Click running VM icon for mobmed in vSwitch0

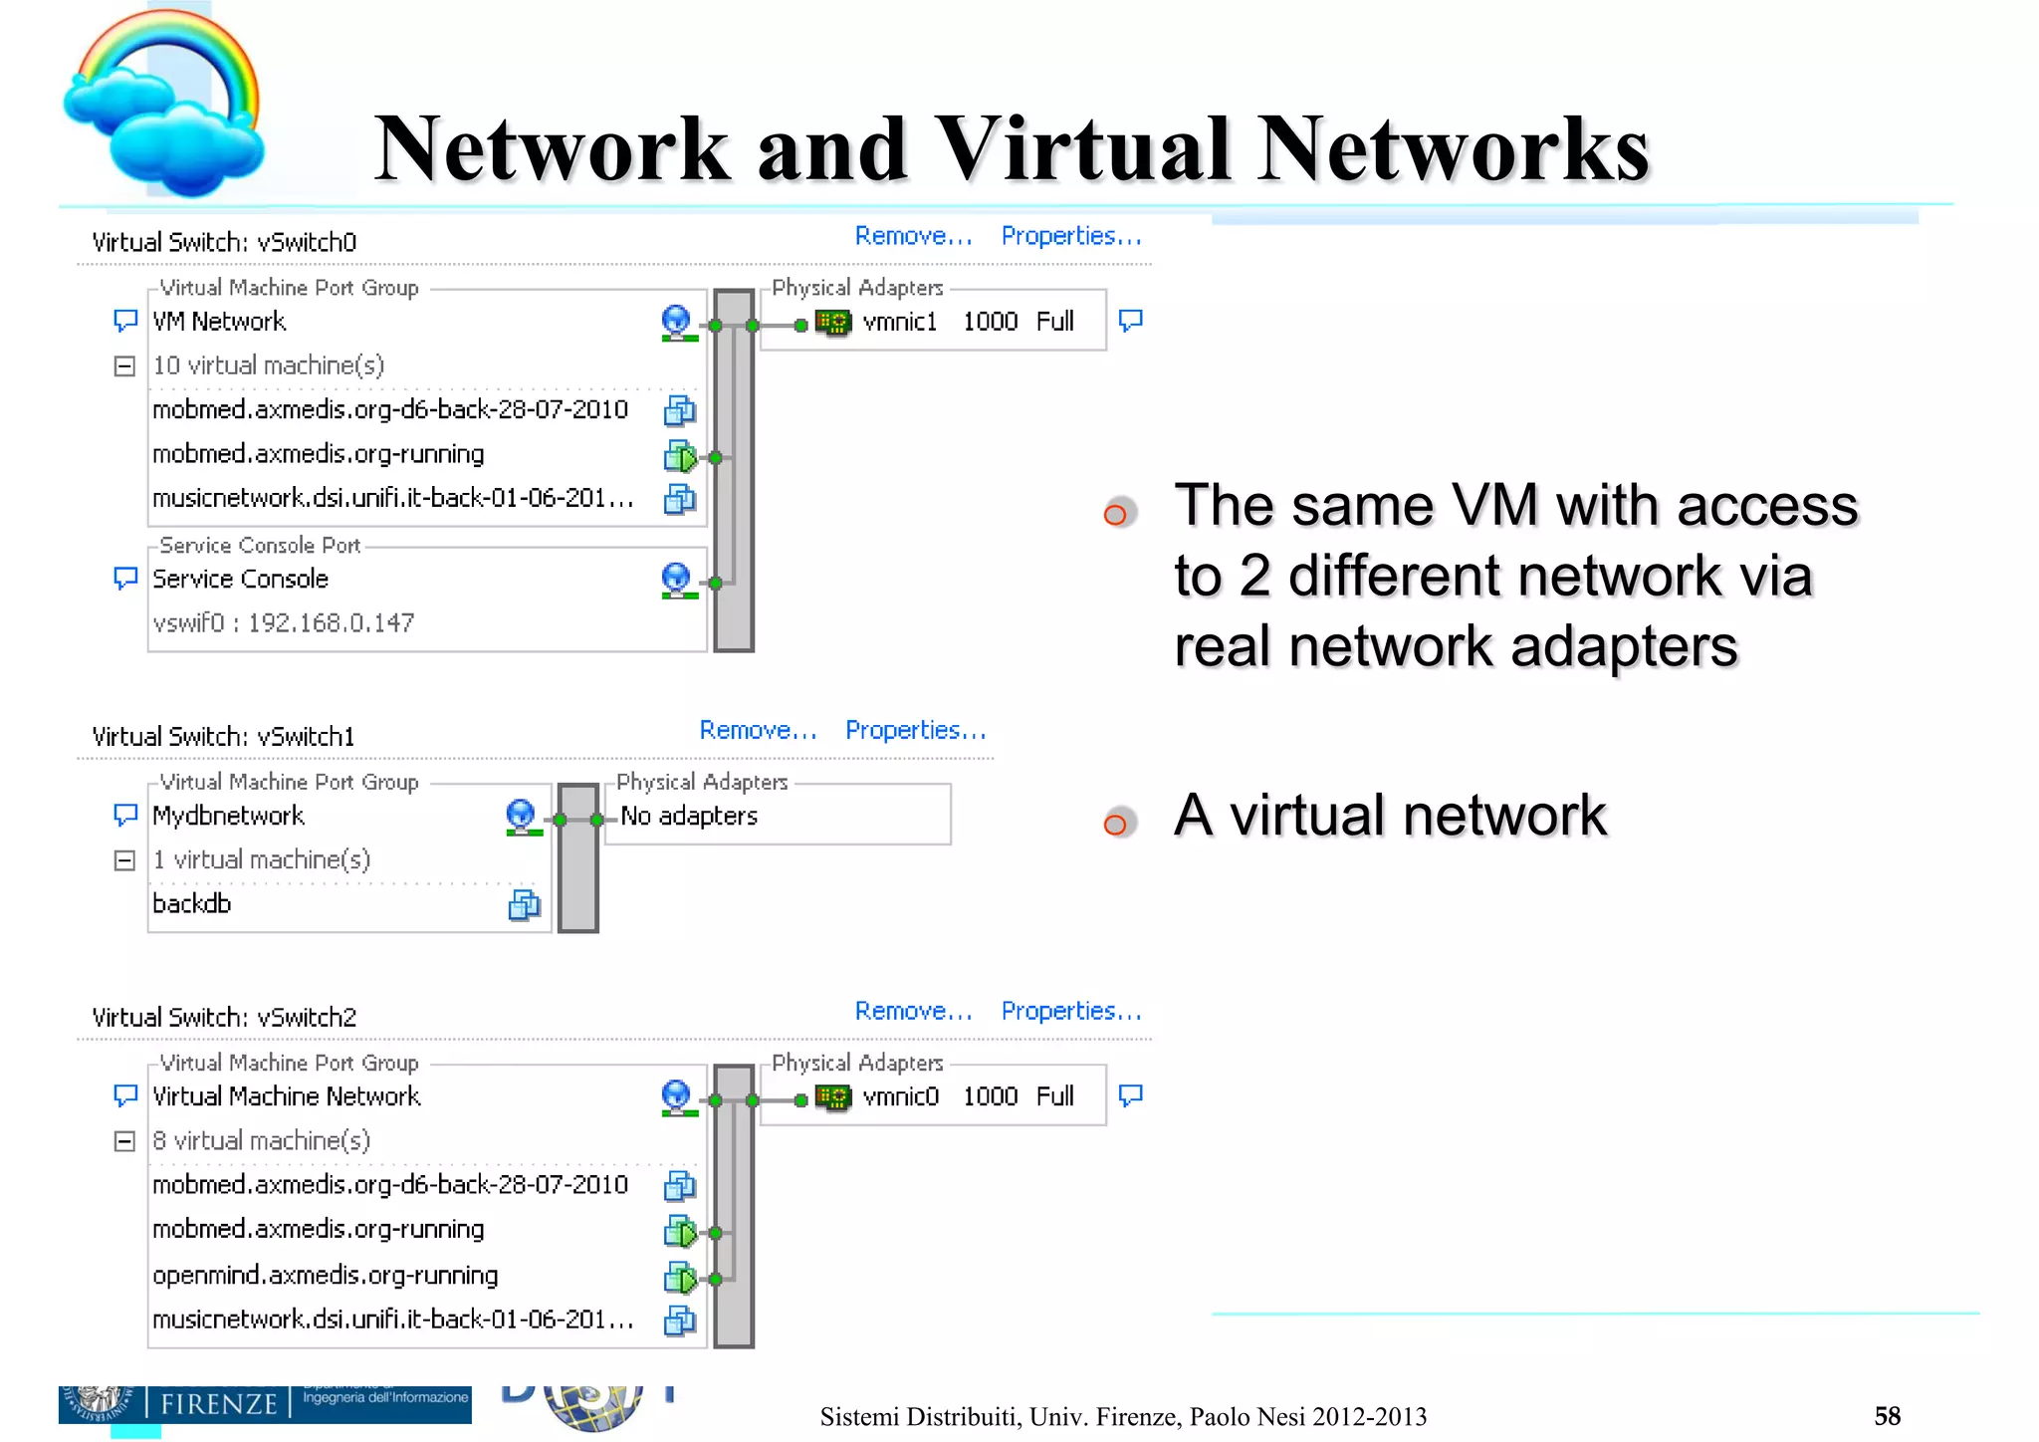(x=680, y=456)
